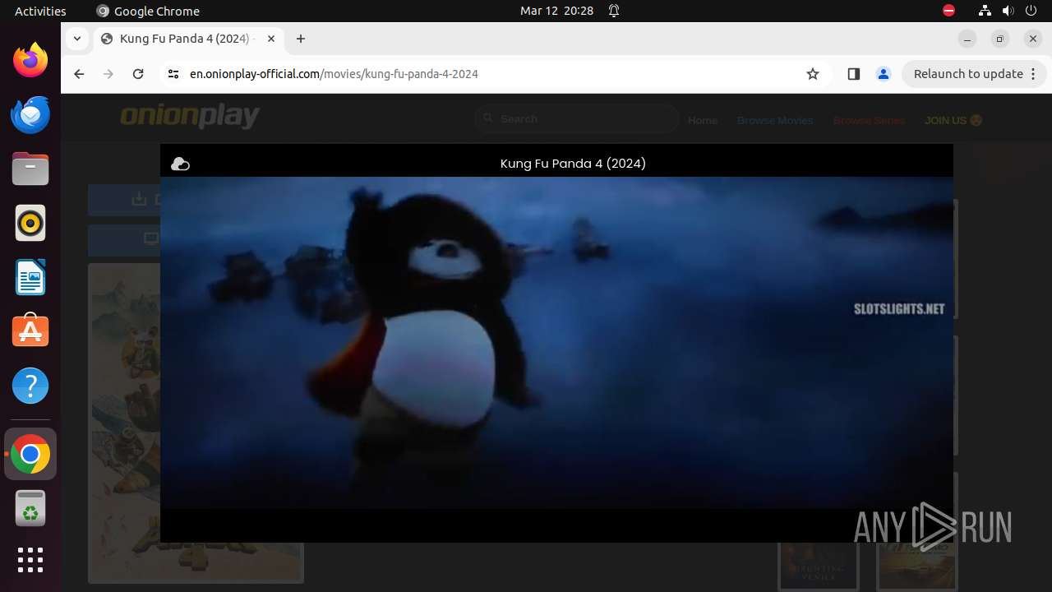Open a new browser tab

[301, 39]
